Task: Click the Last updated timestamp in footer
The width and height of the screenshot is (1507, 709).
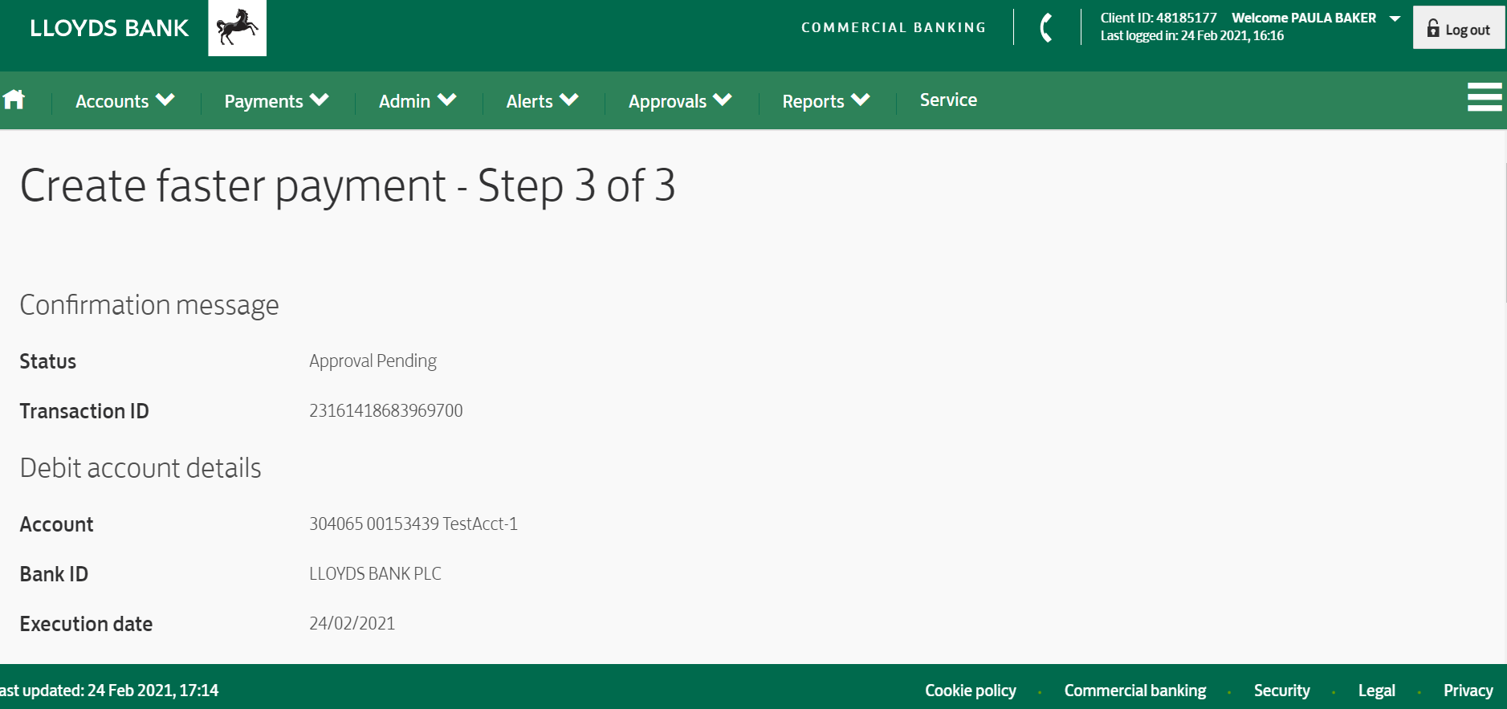Action: 109,691
